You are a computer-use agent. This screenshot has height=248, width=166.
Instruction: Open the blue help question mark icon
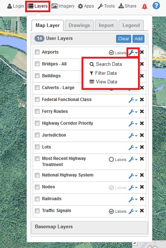pyautogui.click(x=156, y=6)
